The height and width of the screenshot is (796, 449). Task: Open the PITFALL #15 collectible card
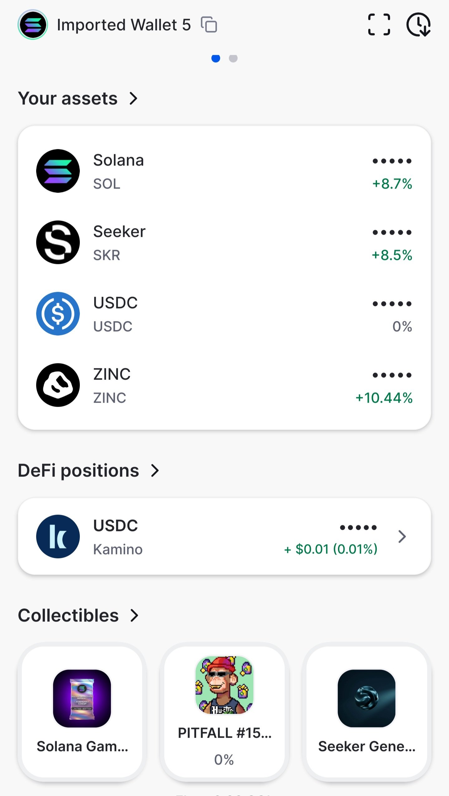point(224,712)
